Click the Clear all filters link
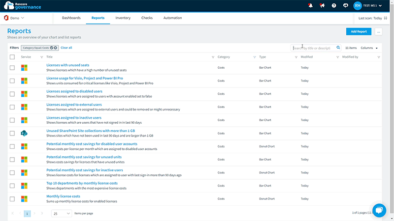The width and height of the screenshot is (394, 221). [66, 48]
